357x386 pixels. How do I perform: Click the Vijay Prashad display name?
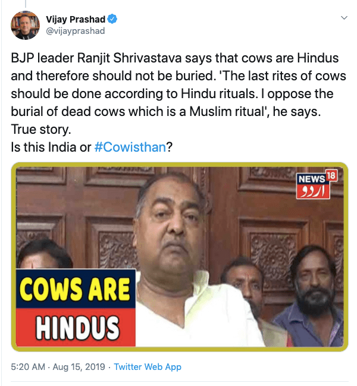76,19
